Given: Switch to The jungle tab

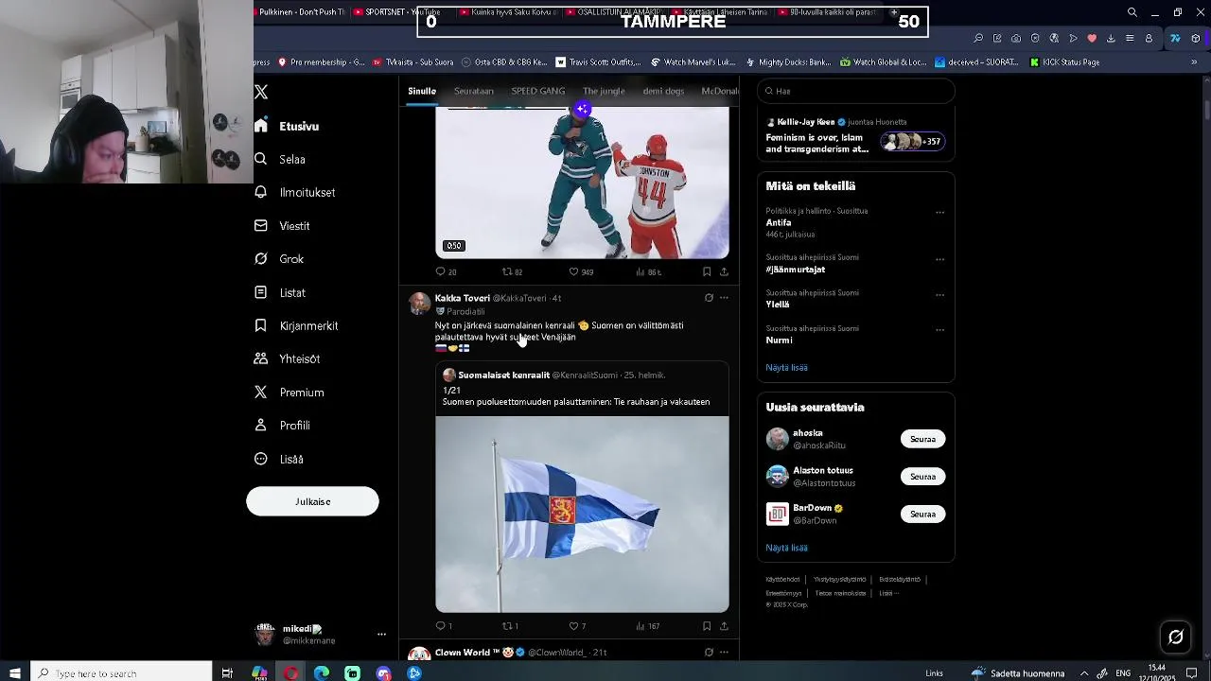Looking at the screenshot, I should coord(604,91).
